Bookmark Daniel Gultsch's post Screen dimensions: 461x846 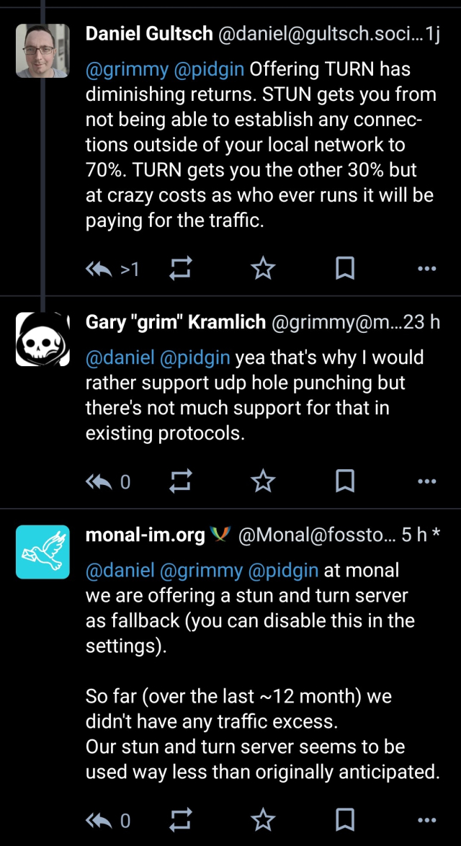345,270
